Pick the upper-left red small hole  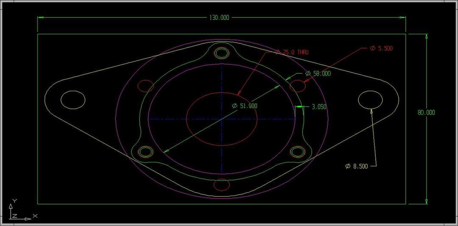click(145, 86)
